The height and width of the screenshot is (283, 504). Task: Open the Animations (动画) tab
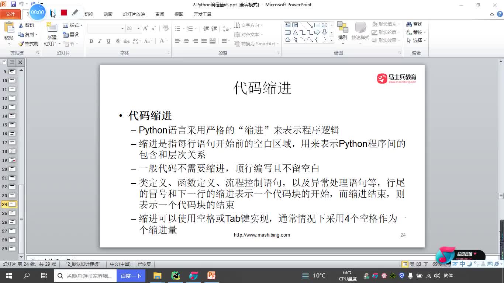pos(108,14)
